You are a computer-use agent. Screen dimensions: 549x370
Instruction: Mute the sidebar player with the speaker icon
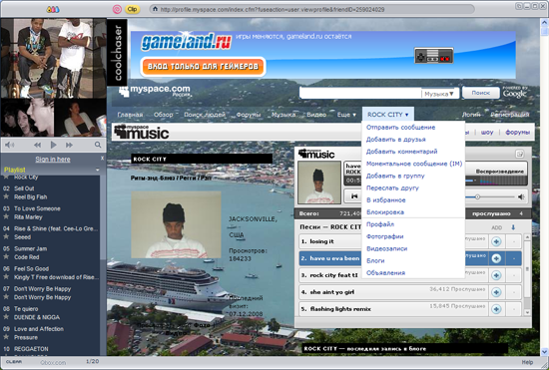click(9, 145)
